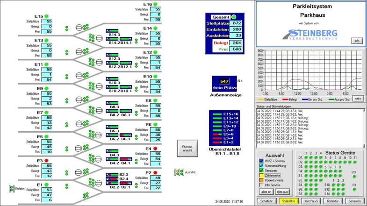Click E5 Frei value 10
The height and width of the screenshot is (206, 367).
coord(47,152)
